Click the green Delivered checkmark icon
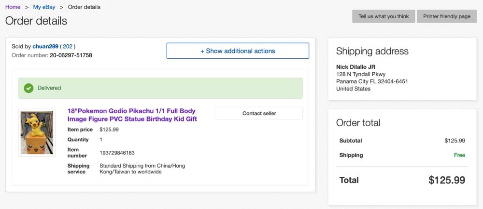The image size is (483, 209). coord(28,88)
